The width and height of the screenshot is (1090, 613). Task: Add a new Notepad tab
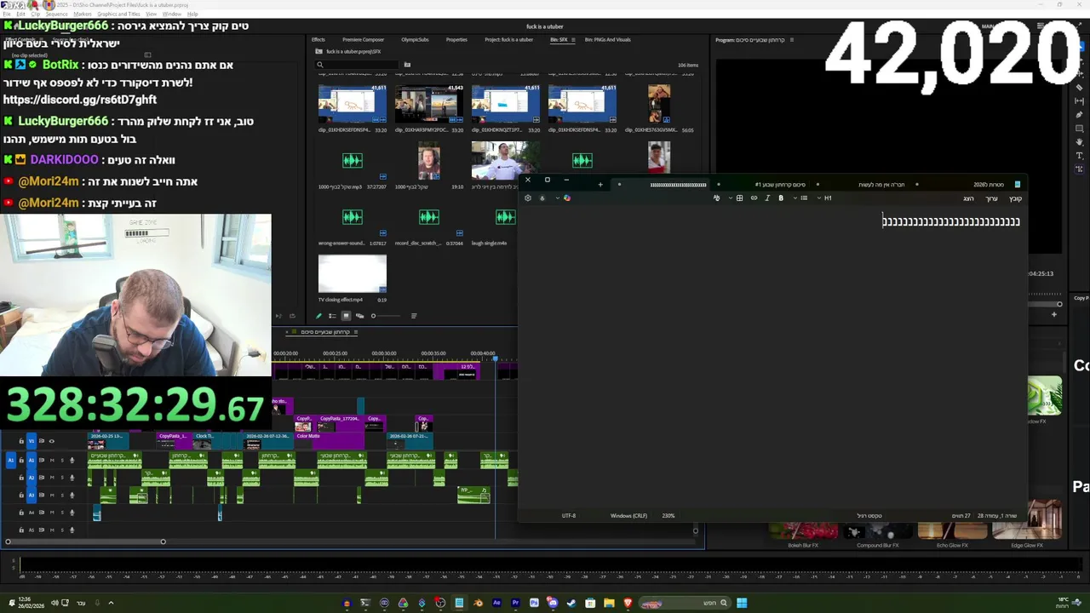600,184
